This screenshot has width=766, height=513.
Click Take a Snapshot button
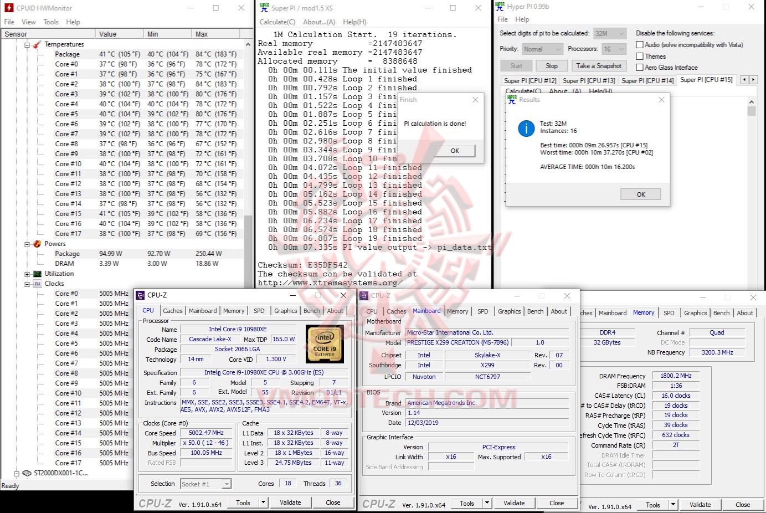599,66
